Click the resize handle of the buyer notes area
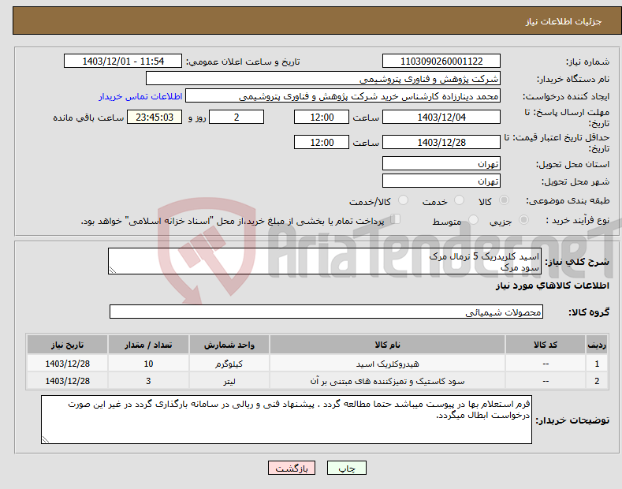The height and width of the screenshot is (489, 622). (46, 439)
